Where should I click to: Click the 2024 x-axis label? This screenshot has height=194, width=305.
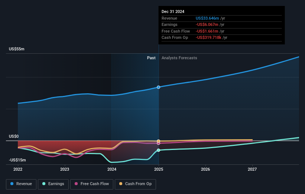pyautogui.click(x=112, y=169)
